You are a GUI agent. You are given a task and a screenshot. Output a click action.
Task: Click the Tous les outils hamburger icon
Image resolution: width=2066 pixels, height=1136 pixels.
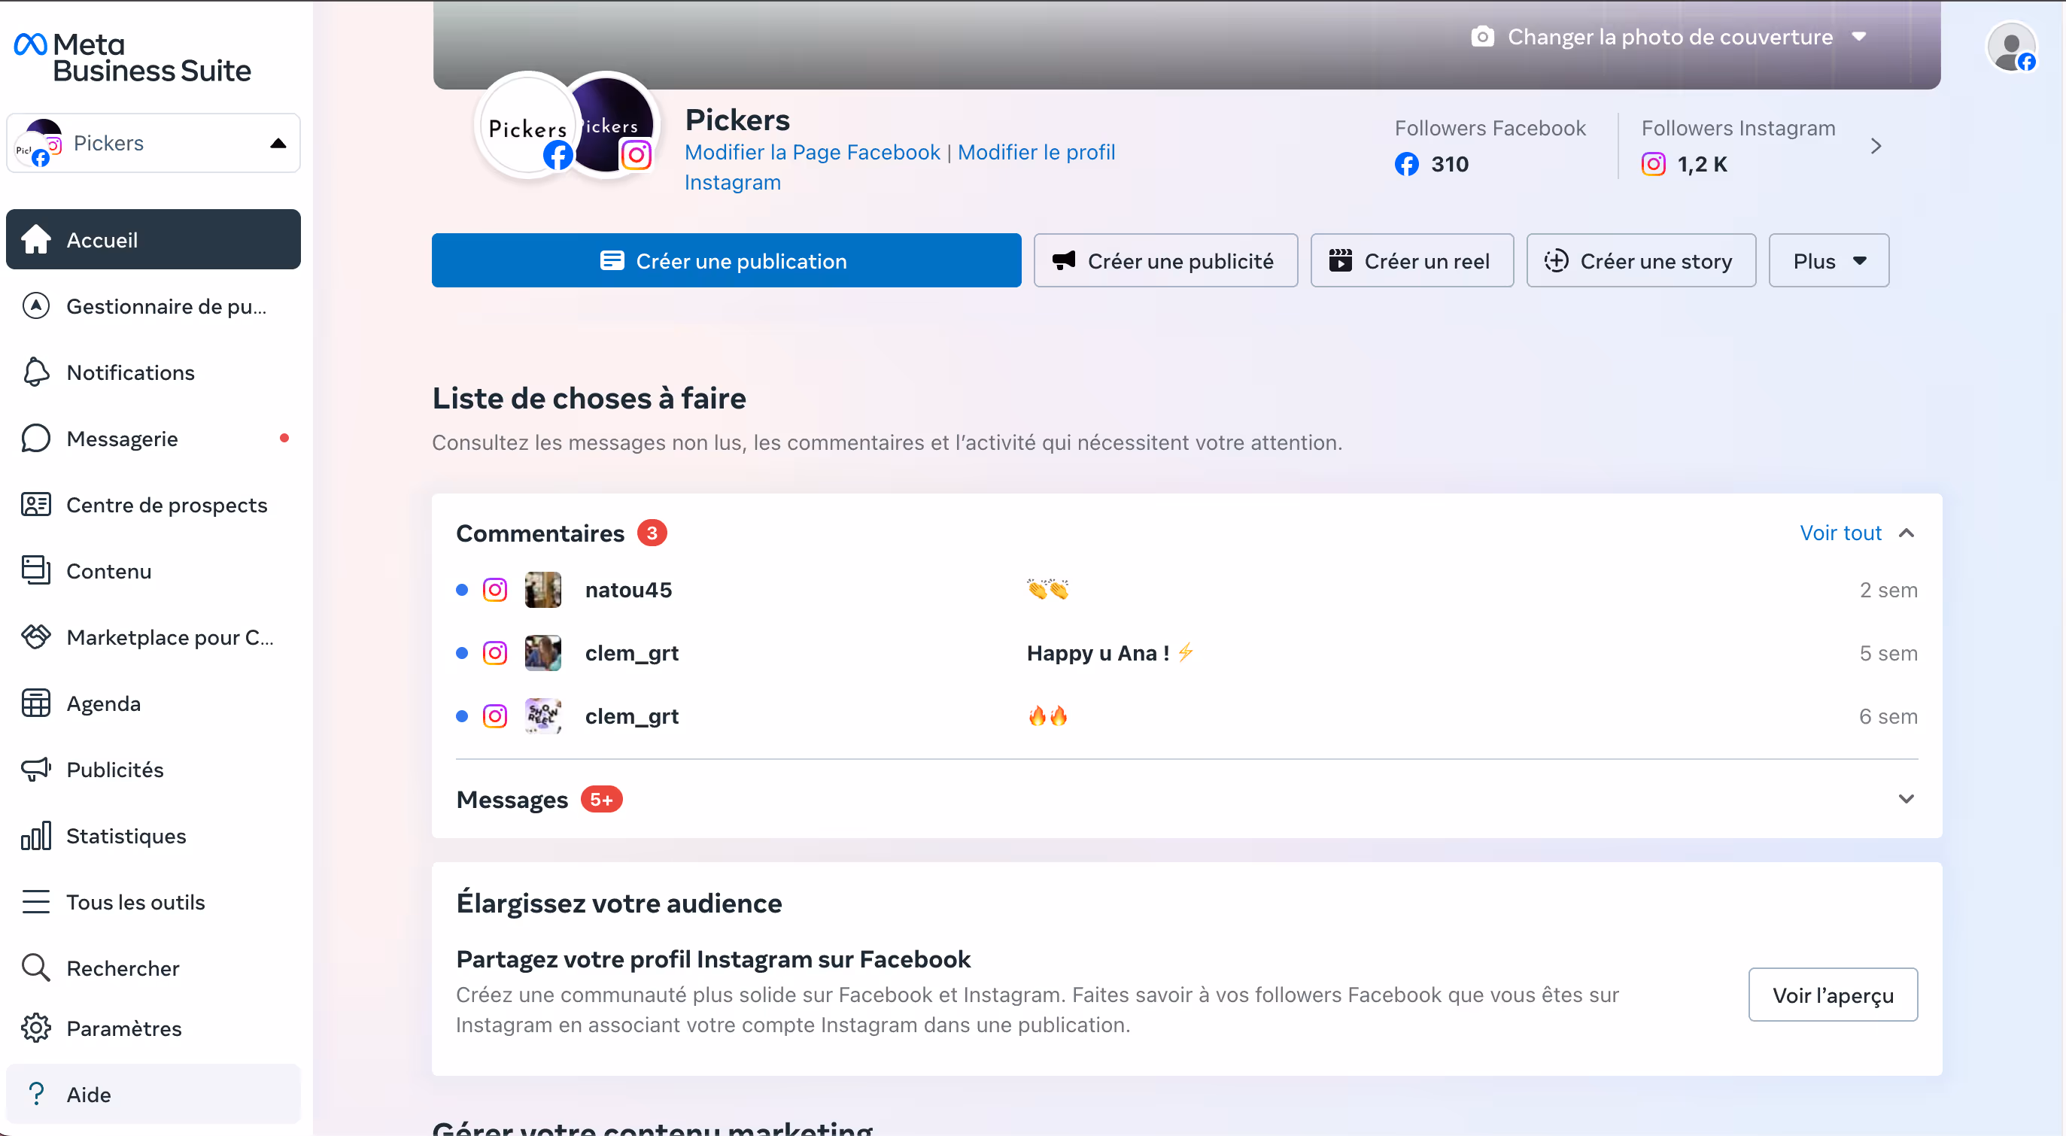(x=36, y=902)
